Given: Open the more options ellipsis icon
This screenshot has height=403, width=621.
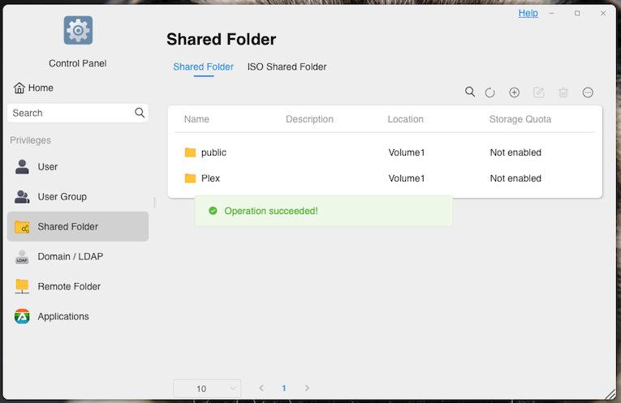Looking at the screenshot, I should [588, 92].
